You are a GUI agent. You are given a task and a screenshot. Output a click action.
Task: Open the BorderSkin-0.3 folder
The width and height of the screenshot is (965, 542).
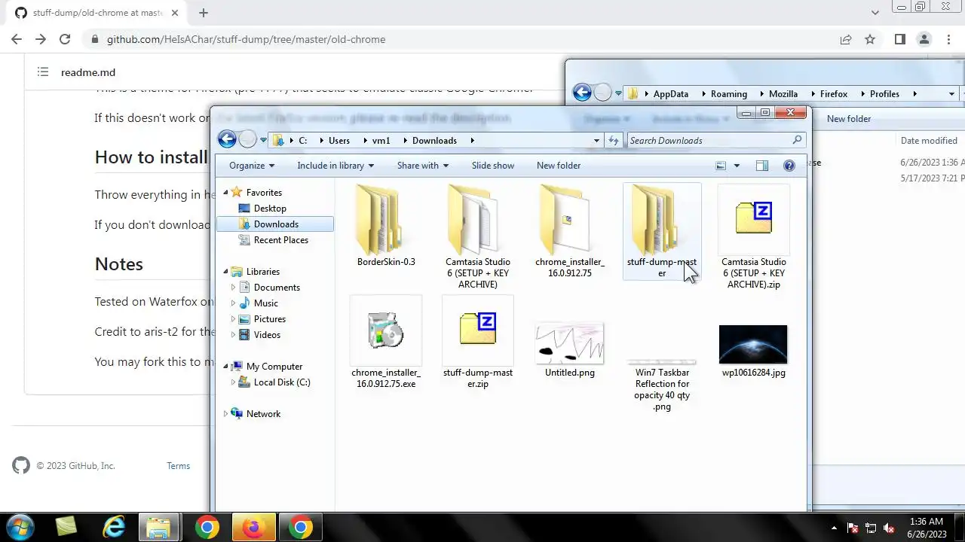click(x=386, y=226)
